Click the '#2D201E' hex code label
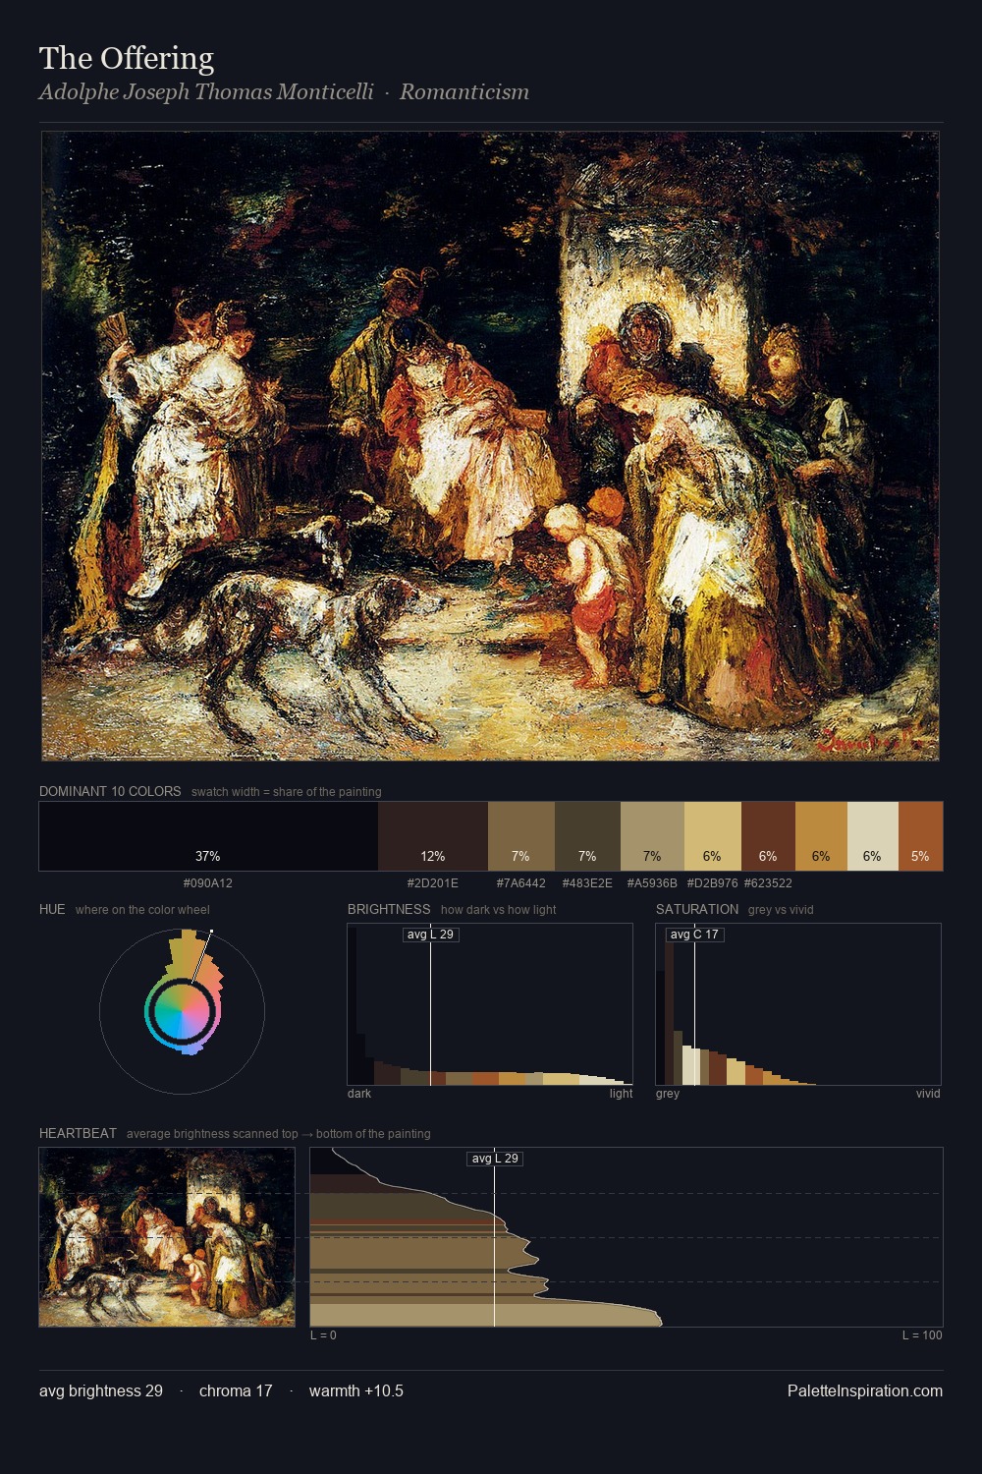982x1474 pixels. pyautogui.click(x=433, y=882)
